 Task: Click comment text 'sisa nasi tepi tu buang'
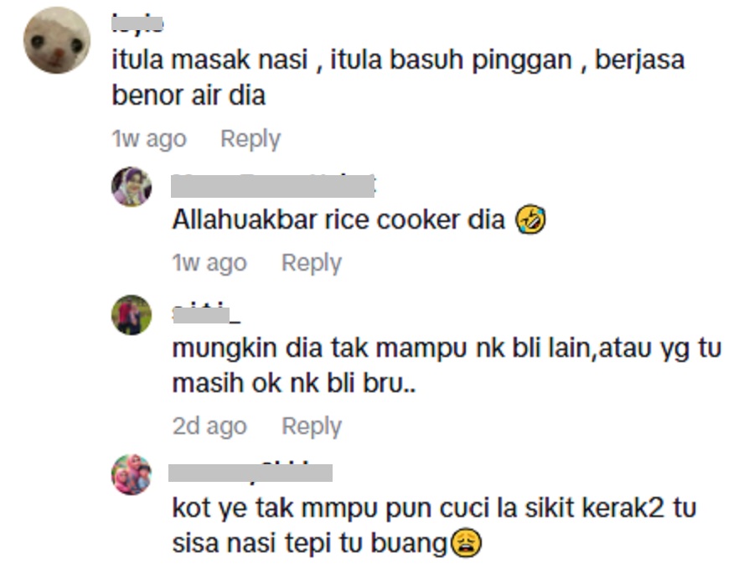point(310,543)
